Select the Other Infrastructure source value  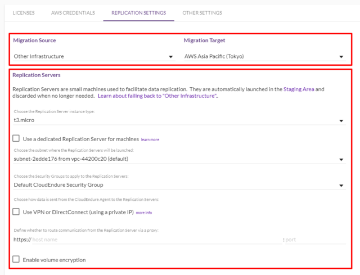coord(39,56)
